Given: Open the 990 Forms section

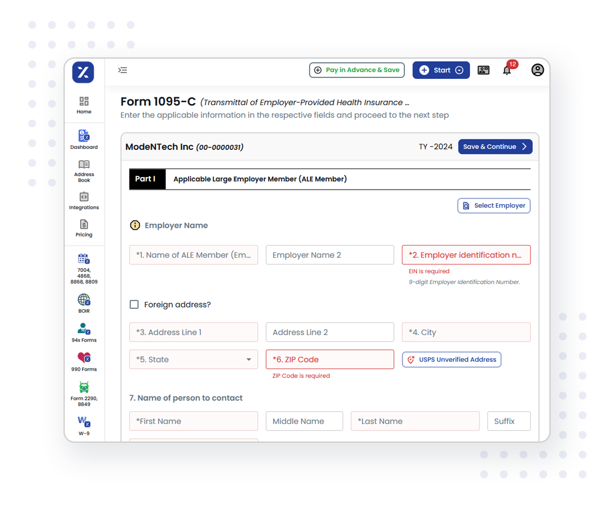Looking at the screenshot, I should pyautogui.click(x=84, y=361).
